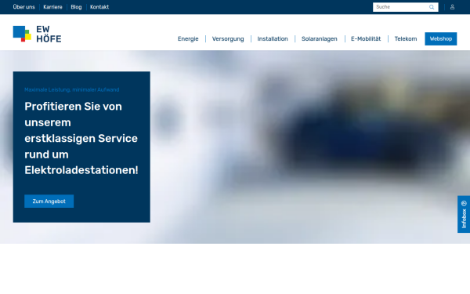Click the Maximale Leistung, minimaler Aufwand text
Screen dimensions: 470x294
[71, 89]
